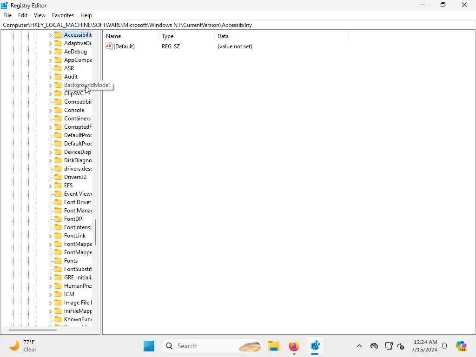
Task: Show hidden system tray icons
Action: click(x=359, y=346)
